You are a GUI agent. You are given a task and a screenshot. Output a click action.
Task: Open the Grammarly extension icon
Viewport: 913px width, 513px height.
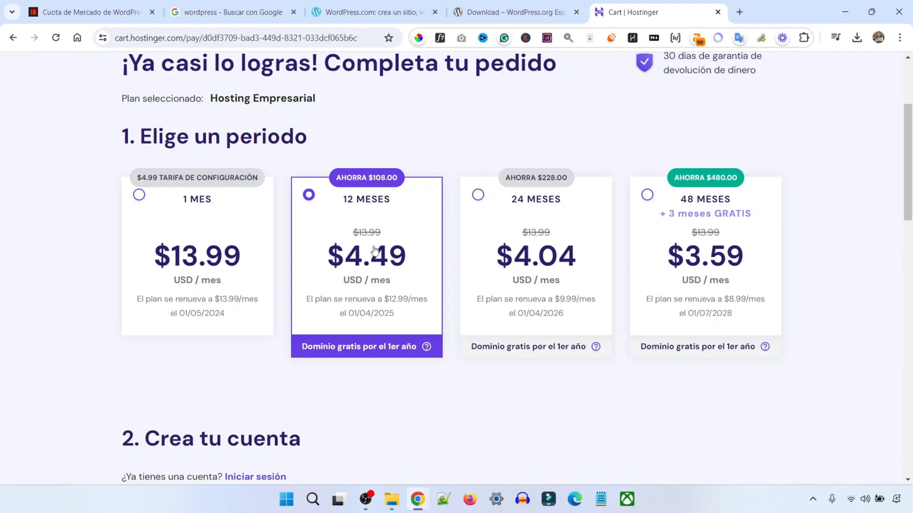click(x=504, y=38)
